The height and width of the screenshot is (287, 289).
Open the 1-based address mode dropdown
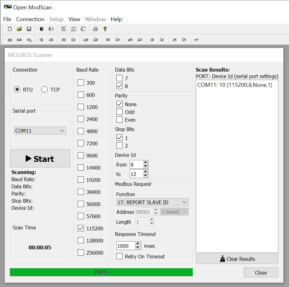(174, 212)
